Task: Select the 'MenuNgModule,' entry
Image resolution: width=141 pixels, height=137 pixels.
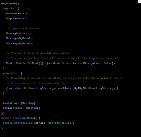Action: click(x=17, y=33)
